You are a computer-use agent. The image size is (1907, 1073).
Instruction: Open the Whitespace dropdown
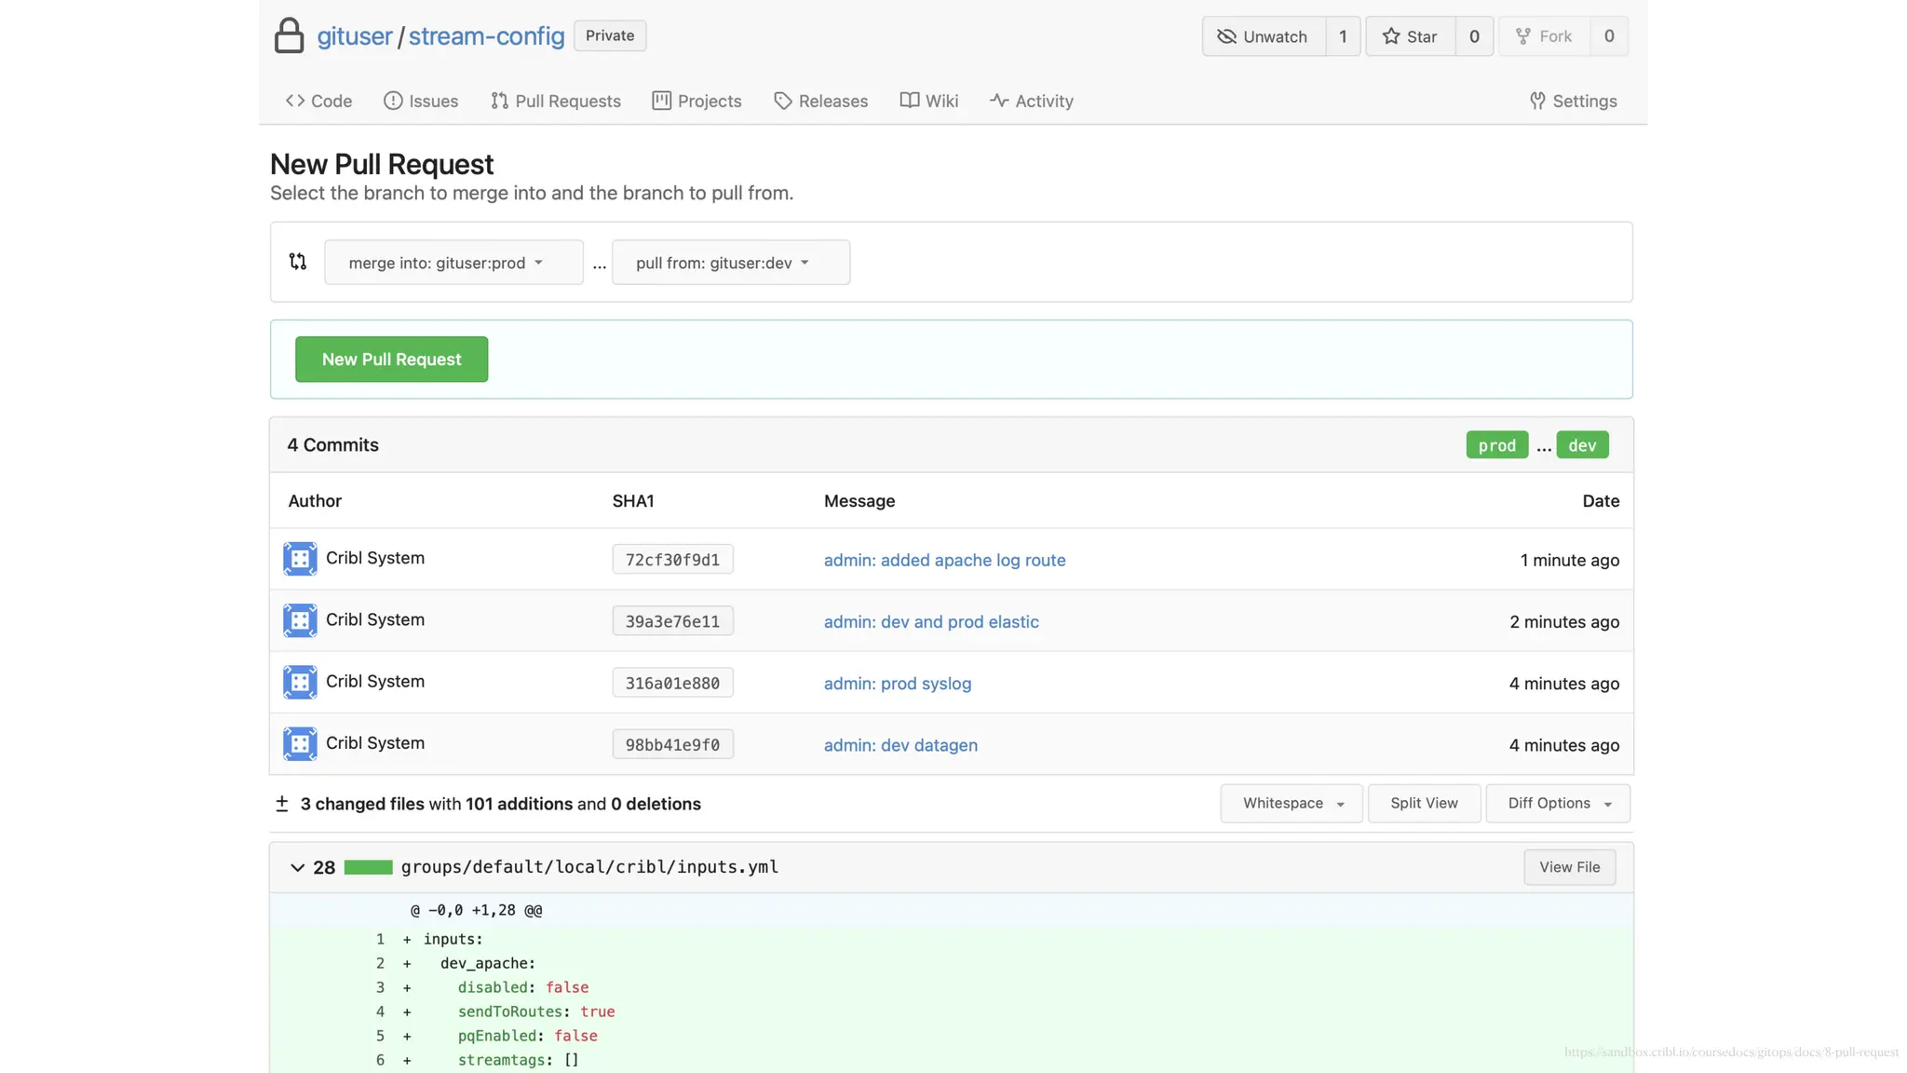point(1292,803)
